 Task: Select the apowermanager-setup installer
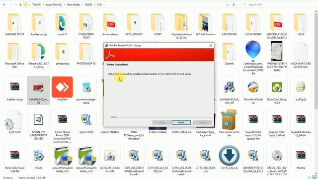[x=86, y=90]
